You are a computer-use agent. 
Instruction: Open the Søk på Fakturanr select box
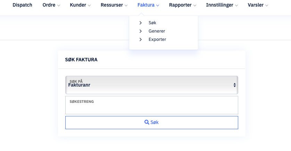152,85
